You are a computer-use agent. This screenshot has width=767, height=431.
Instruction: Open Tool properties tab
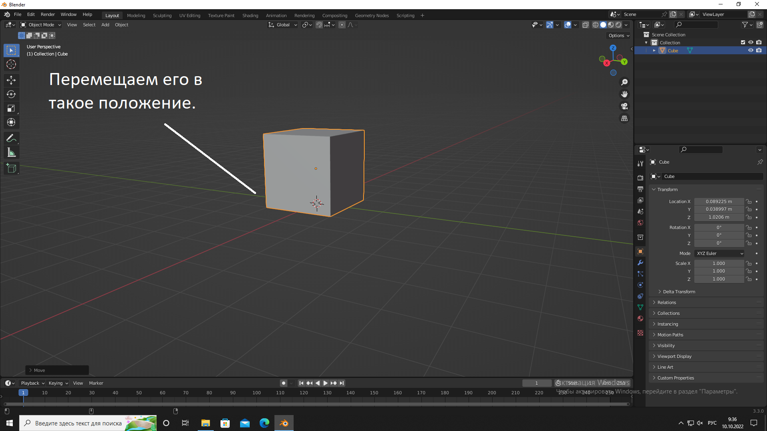pos(640,164)
